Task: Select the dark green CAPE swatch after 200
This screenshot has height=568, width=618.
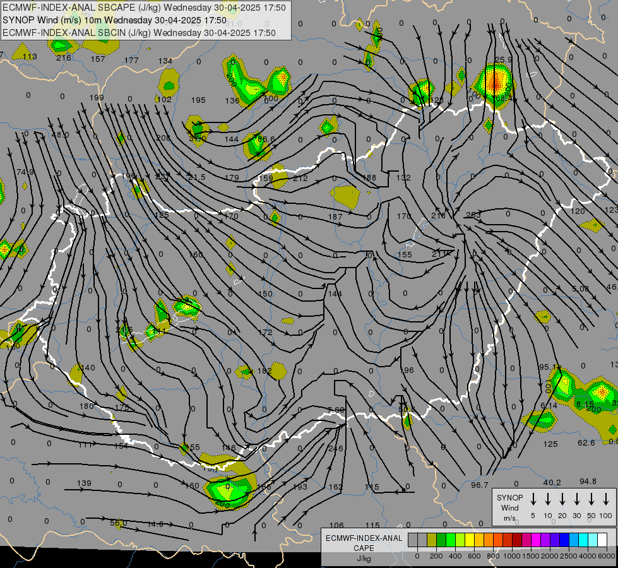Action: tap(441, 540)
